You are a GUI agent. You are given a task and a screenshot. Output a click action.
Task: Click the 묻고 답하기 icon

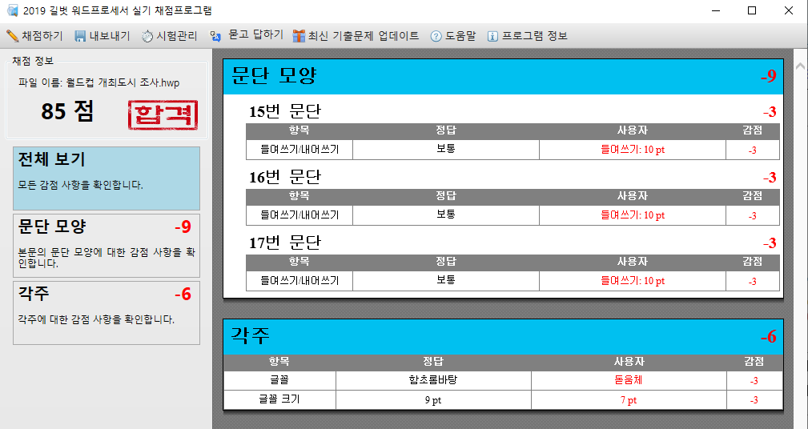(215, 36)
